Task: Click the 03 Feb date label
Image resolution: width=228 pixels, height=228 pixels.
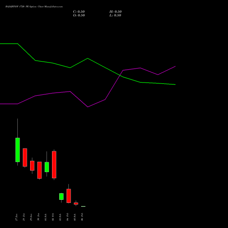Action: point(60,217)
